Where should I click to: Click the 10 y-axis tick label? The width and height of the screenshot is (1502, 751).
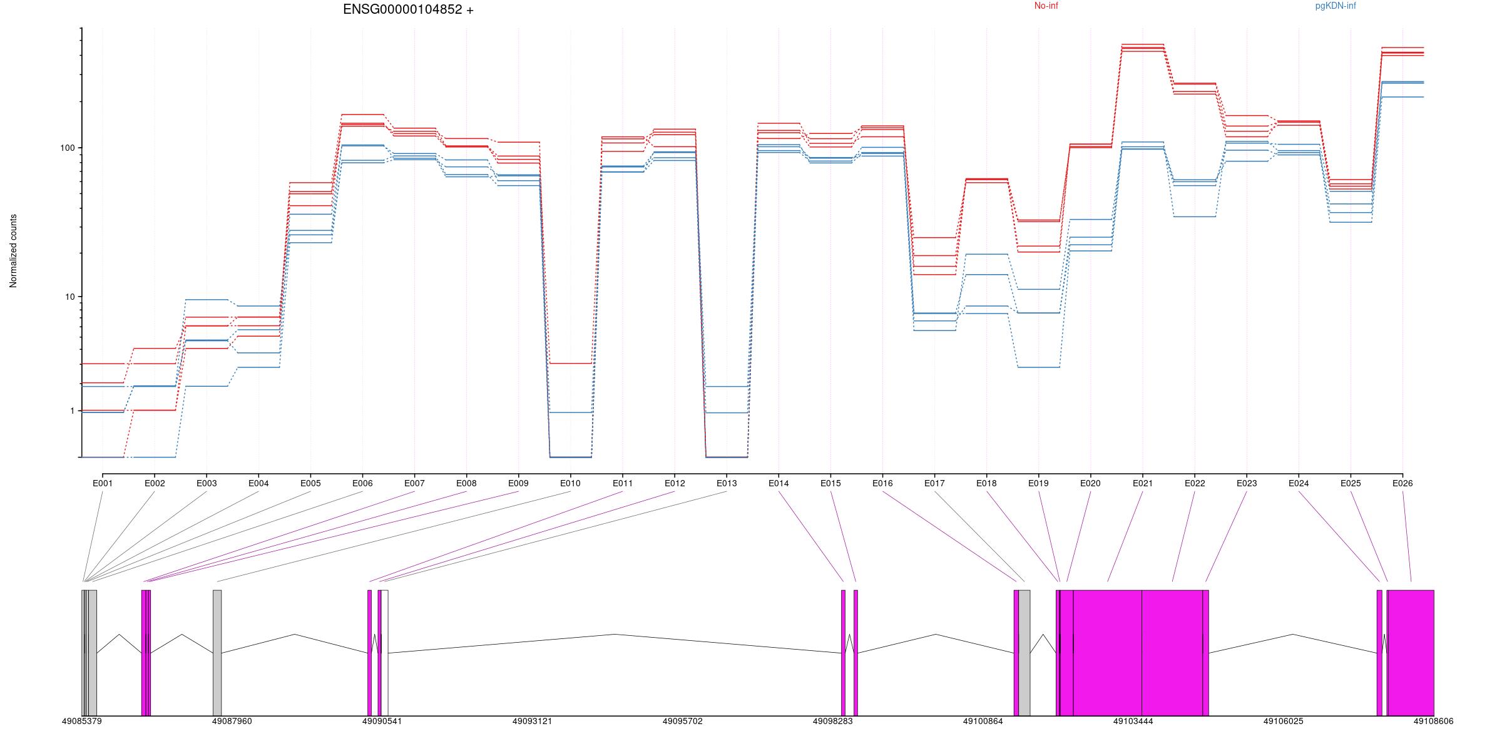coord(69,297)
